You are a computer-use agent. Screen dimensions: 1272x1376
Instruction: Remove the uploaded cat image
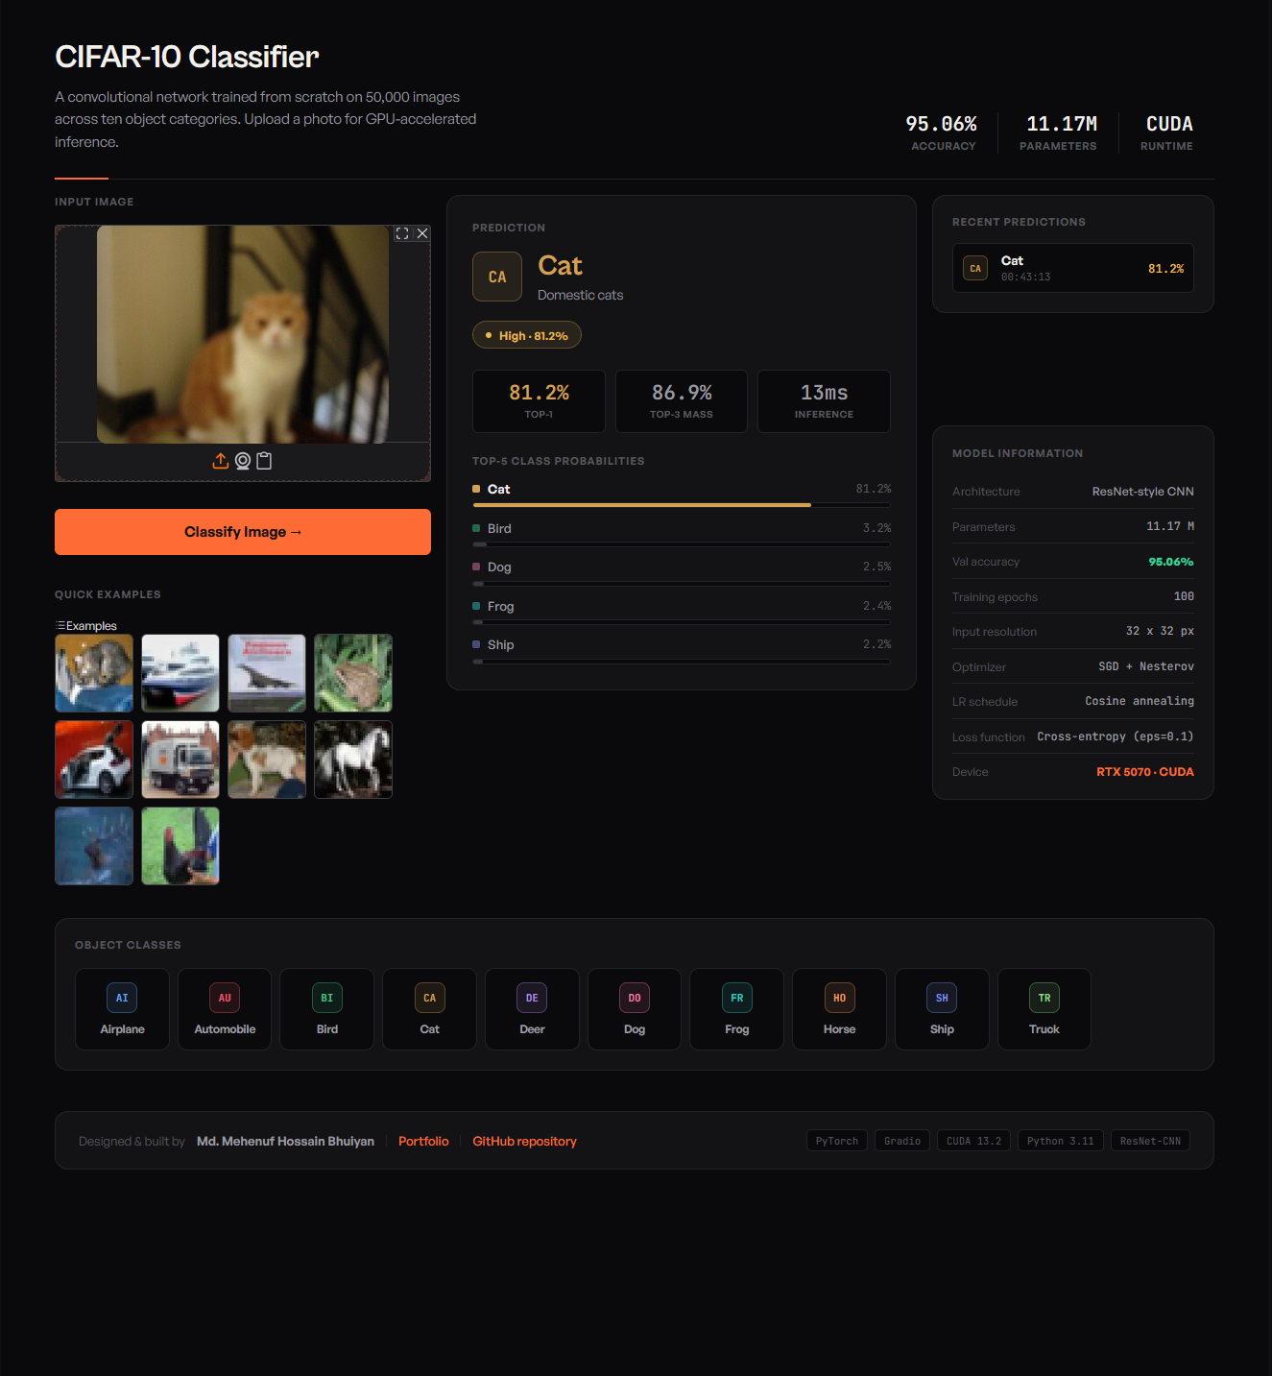point(422,233)
